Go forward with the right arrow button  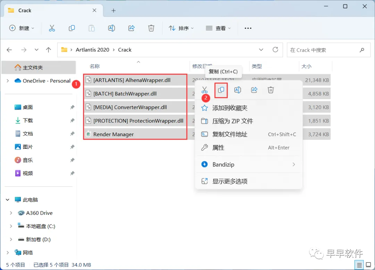click(24, 50)
